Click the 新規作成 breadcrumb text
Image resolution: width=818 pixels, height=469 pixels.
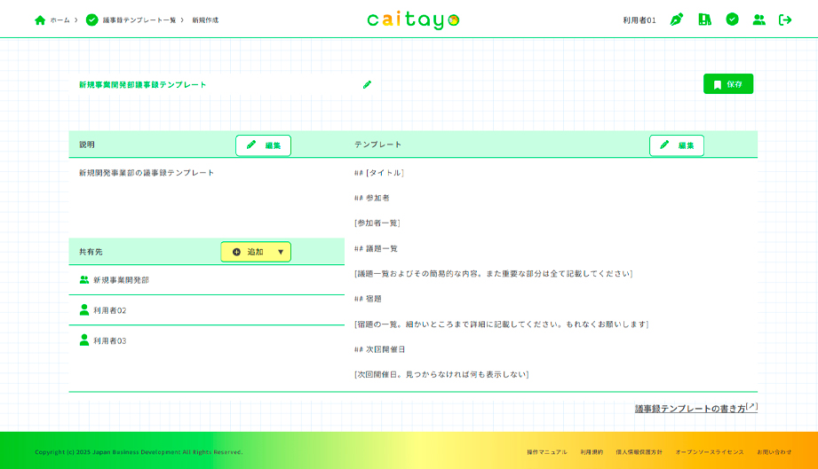(205, 20)
